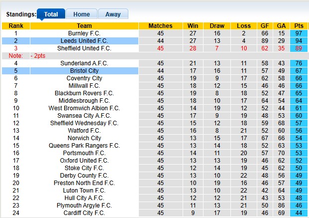The image size is (309, 218).
Task: Click West Bromwich Albion F.C. link
Action: pos(84,108)
